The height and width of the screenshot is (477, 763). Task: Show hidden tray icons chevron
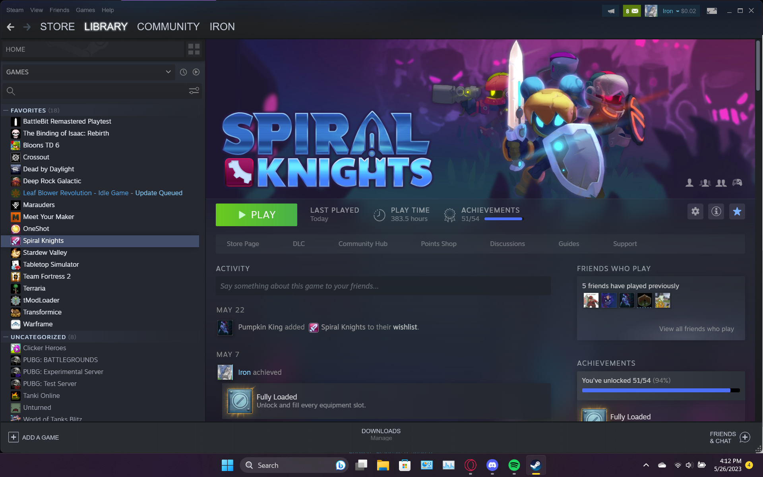coord(646,465)
